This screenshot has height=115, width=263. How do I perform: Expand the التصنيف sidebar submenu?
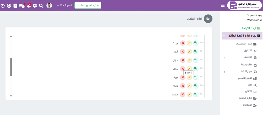[x=224, y=57]
